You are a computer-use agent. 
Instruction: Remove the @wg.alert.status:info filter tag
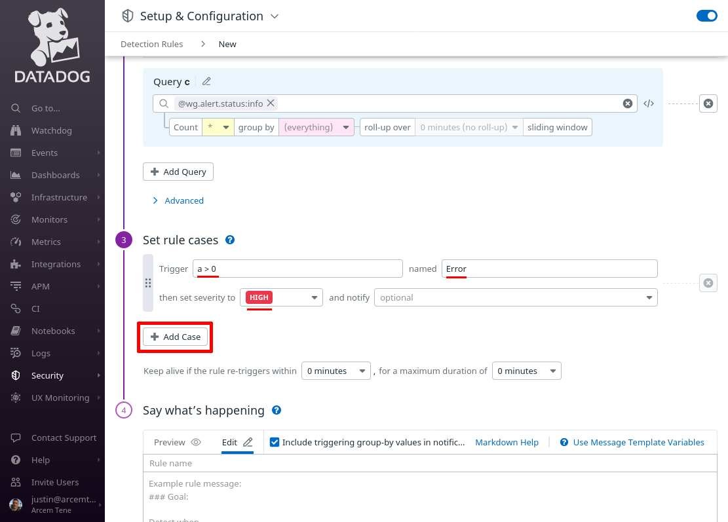[x=271, y=103]
